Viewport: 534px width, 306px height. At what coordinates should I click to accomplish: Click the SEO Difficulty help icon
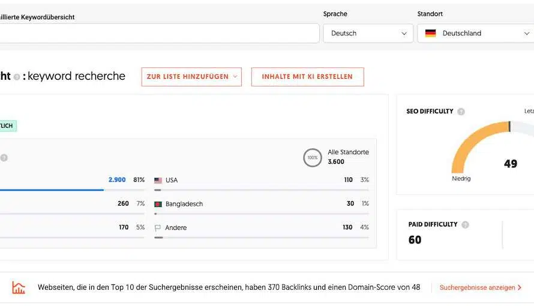pos(461,112)
